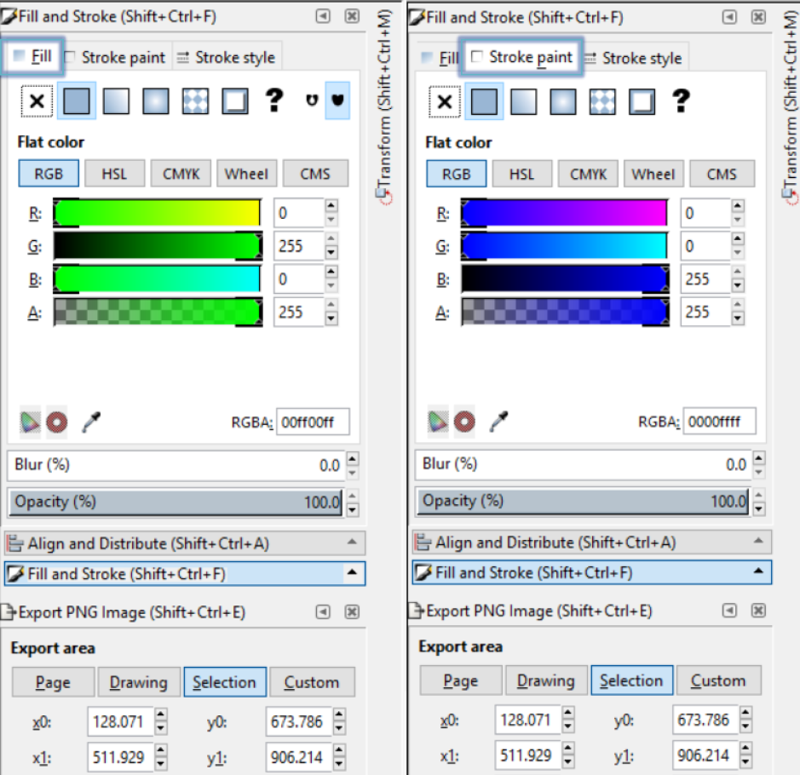Increase R value stepper in left panel
Image resolution: width=800 pixels, height=775 pixels.
(x=331, y=205)
